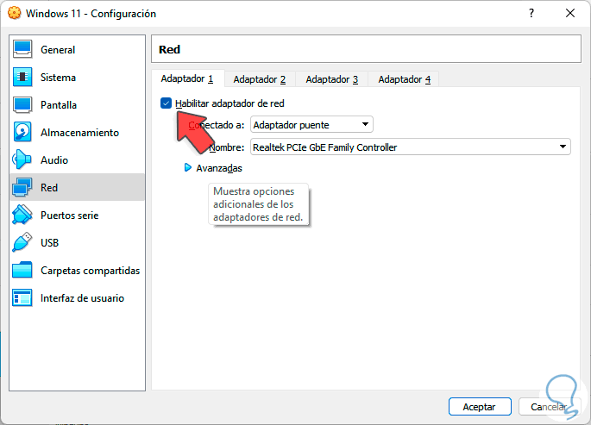Toggle Habilitar adaptador de red checkbox
This screenshot has height=425, width=591.
166,103
